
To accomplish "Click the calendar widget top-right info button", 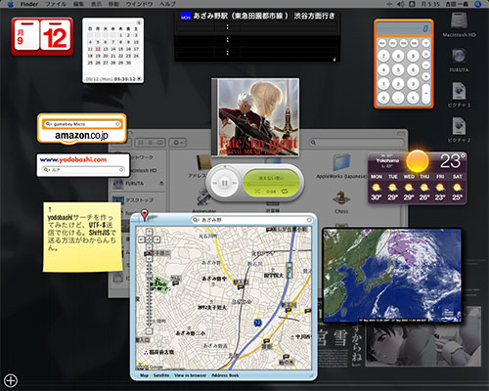I will pos(139,22).
